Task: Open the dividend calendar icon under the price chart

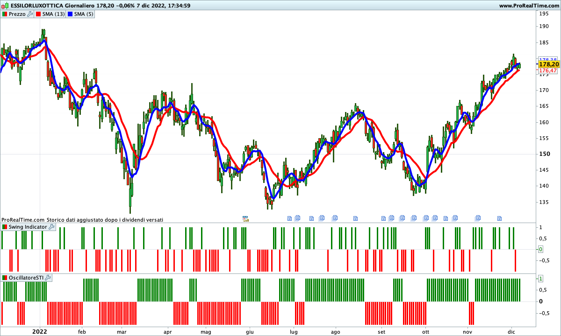Action: point(245,218)
